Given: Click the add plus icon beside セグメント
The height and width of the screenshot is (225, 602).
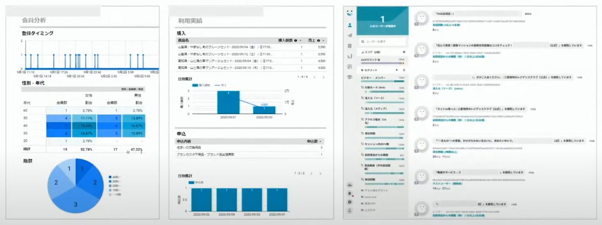Looking at the screenshot, I should (x=397, y=70).
